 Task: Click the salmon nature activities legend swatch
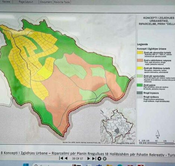click(140, 60)
